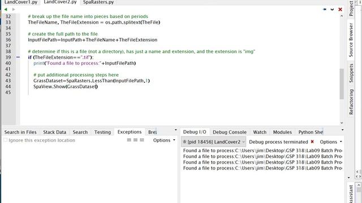Viewport: 362px width, 203px height.
Task: Click third gray exception navigation icon
Action: coord(142,140)
